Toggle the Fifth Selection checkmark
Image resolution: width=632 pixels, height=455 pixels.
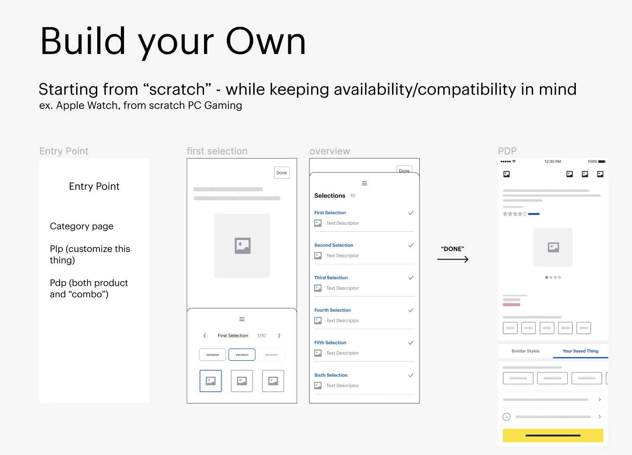coord(411,343)
